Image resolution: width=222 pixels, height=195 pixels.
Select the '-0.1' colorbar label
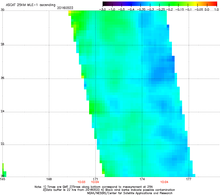coord(188,10)
